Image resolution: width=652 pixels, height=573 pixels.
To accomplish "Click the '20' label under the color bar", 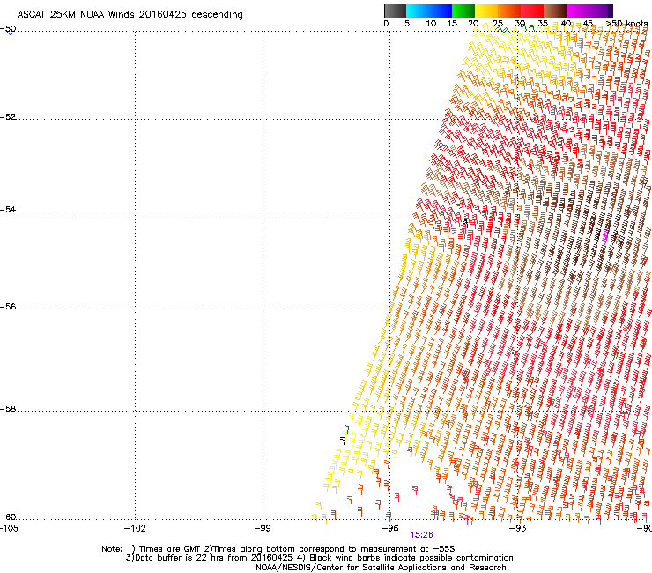I will pos(474,24).
